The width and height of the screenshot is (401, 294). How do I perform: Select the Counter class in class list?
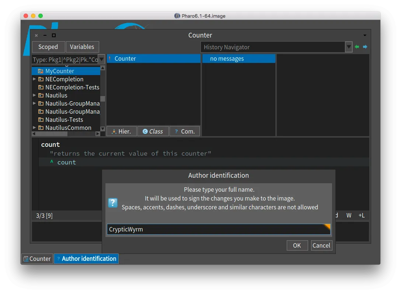[x=153, y=59]
